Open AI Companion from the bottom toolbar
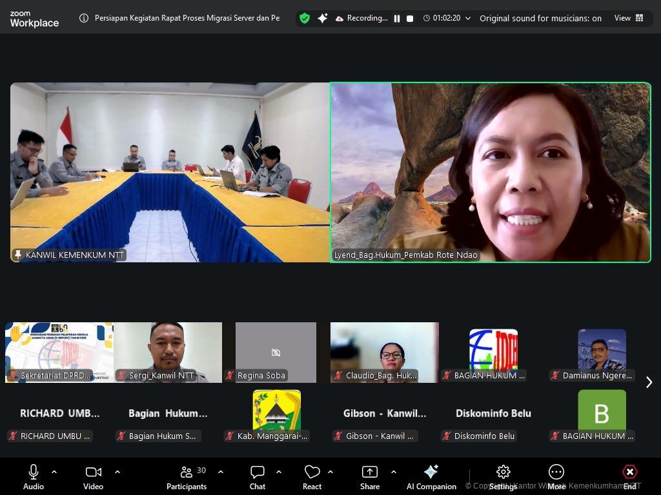 click(431, 477)
